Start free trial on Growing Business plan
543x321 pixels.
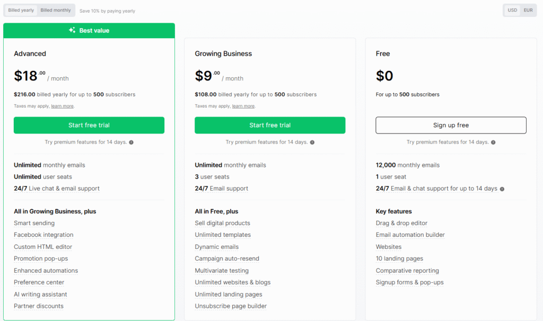pos(270,125)
